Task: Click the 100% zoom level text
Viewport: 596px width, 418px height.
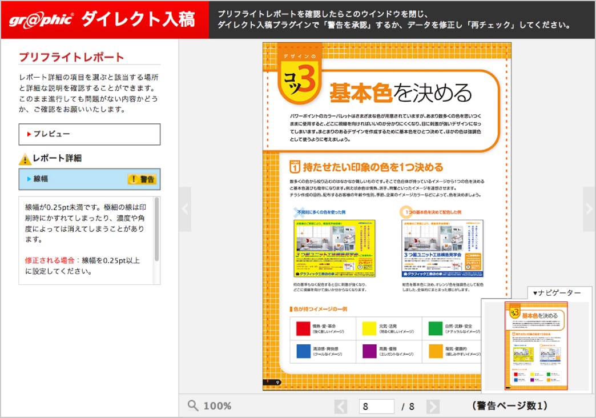Action: (218, 406)
